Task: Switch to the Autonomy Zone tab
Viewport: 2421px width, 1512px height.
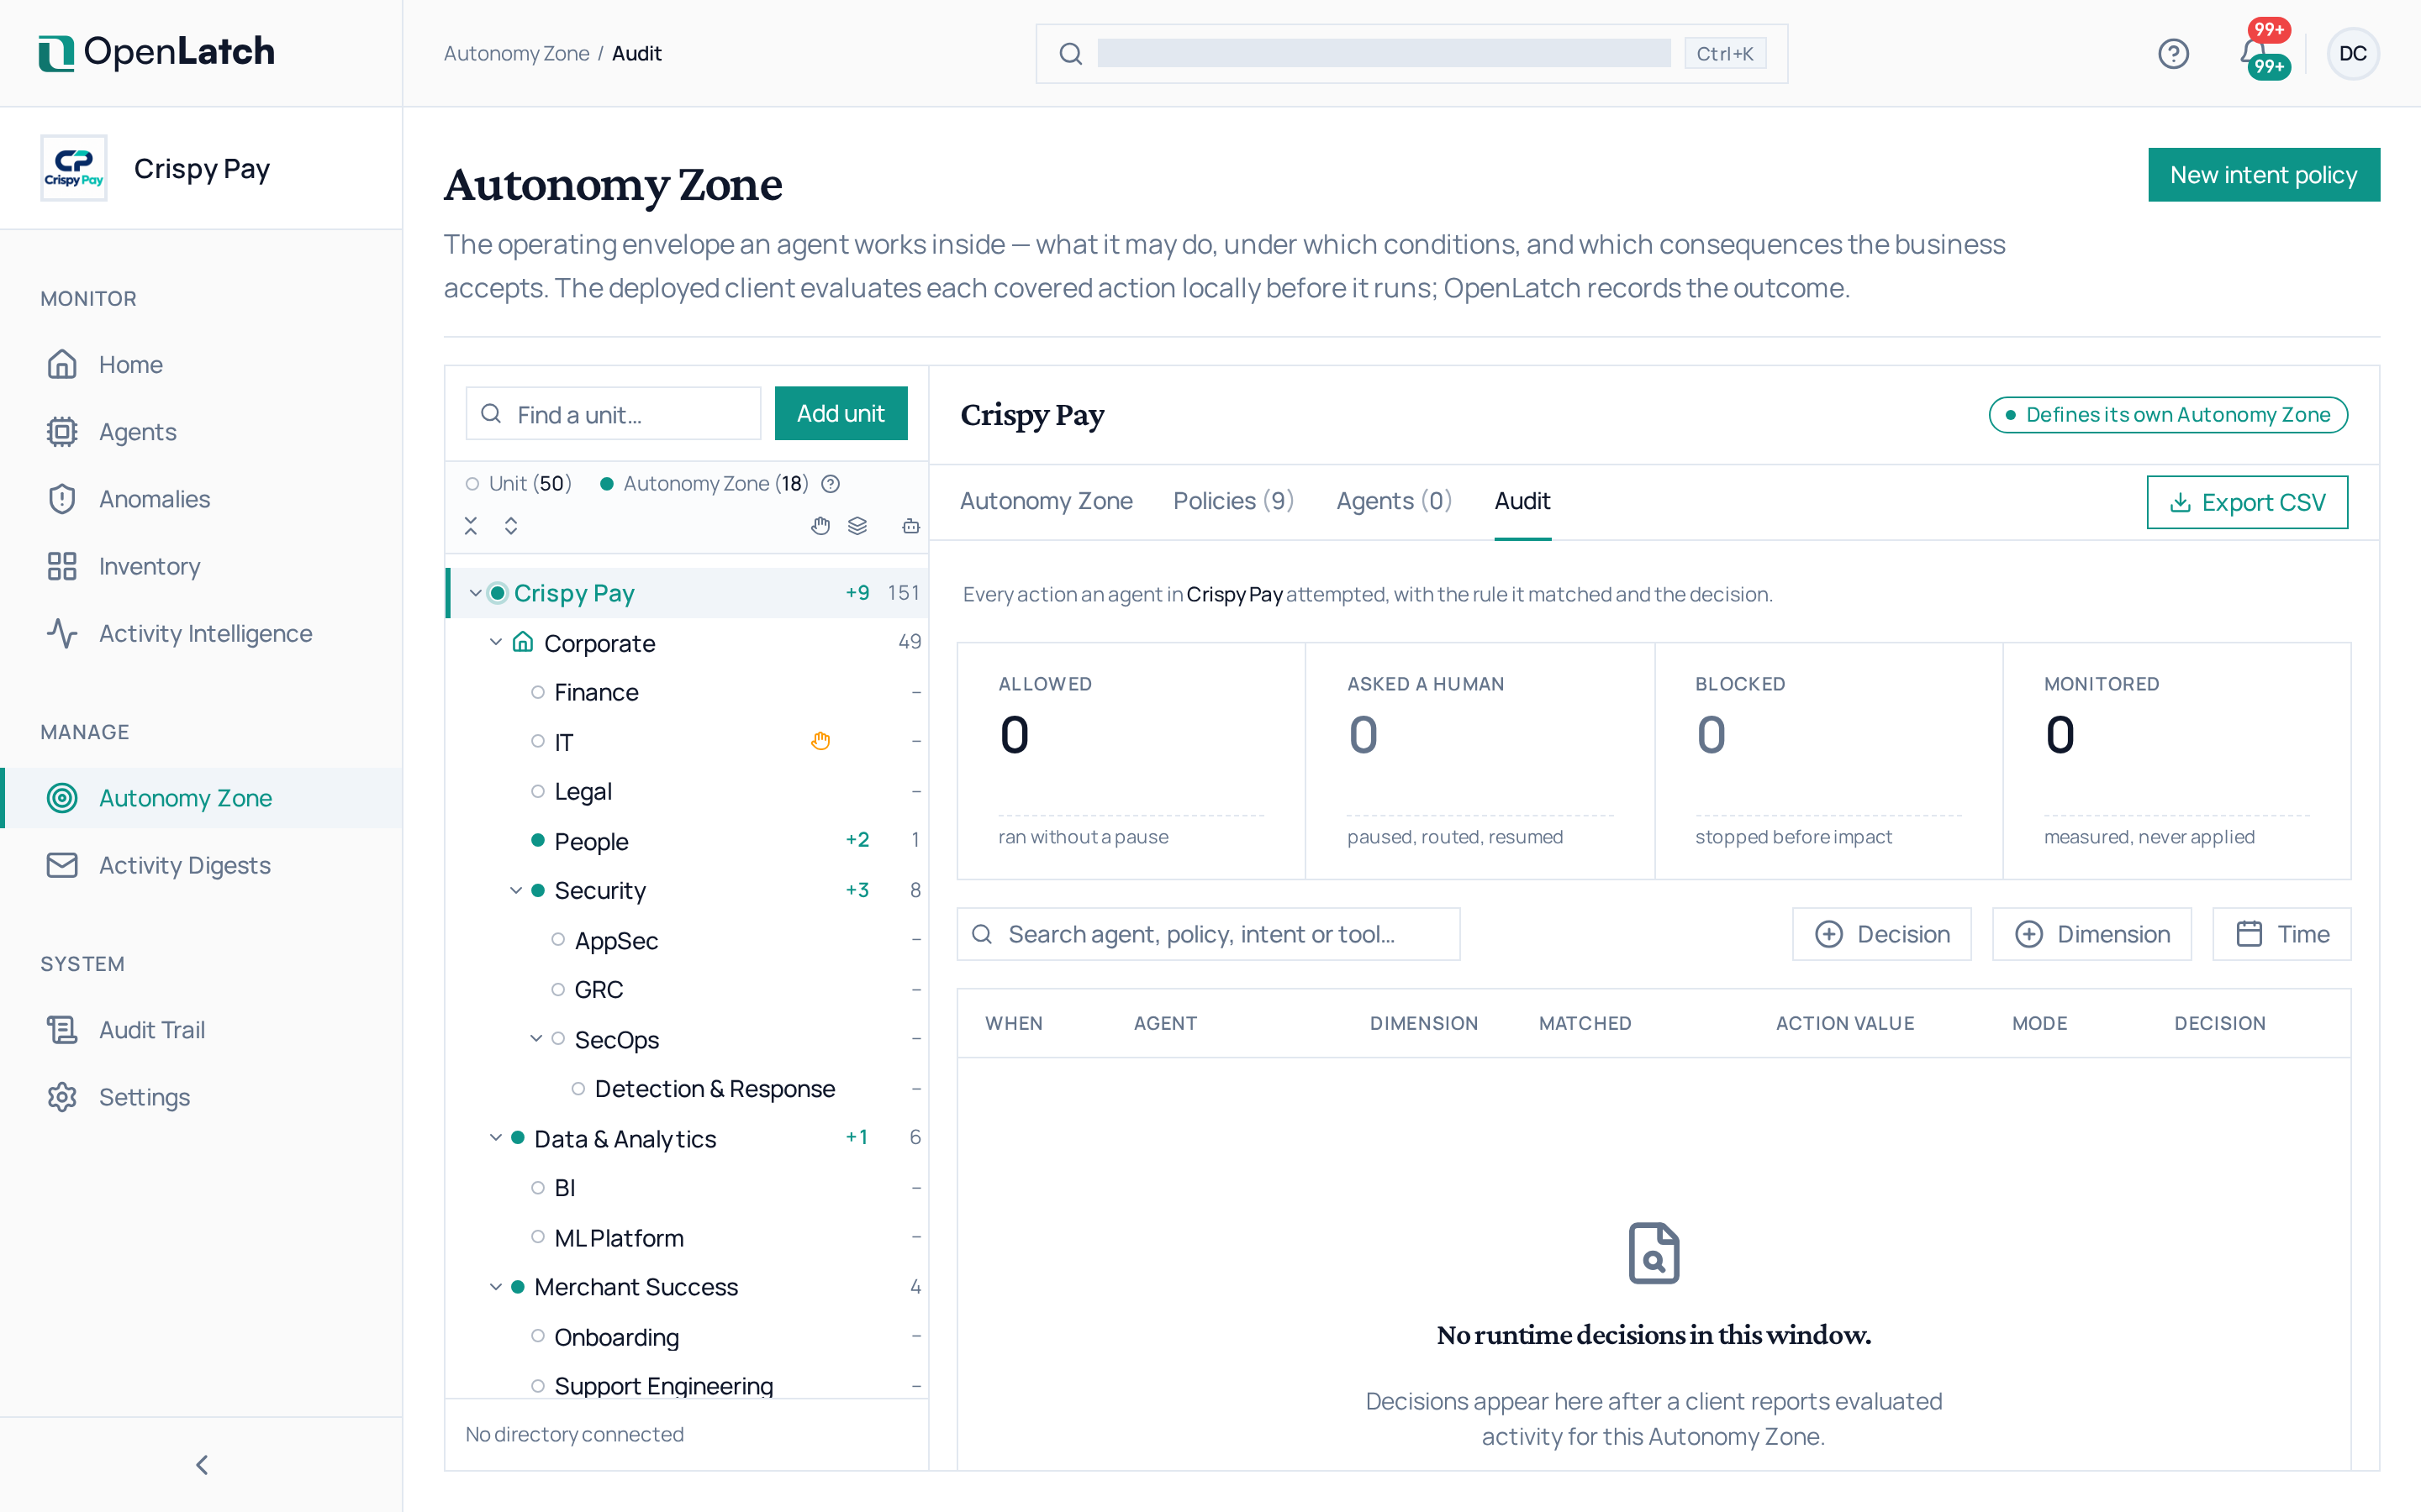Action: tap(1047, 501)
